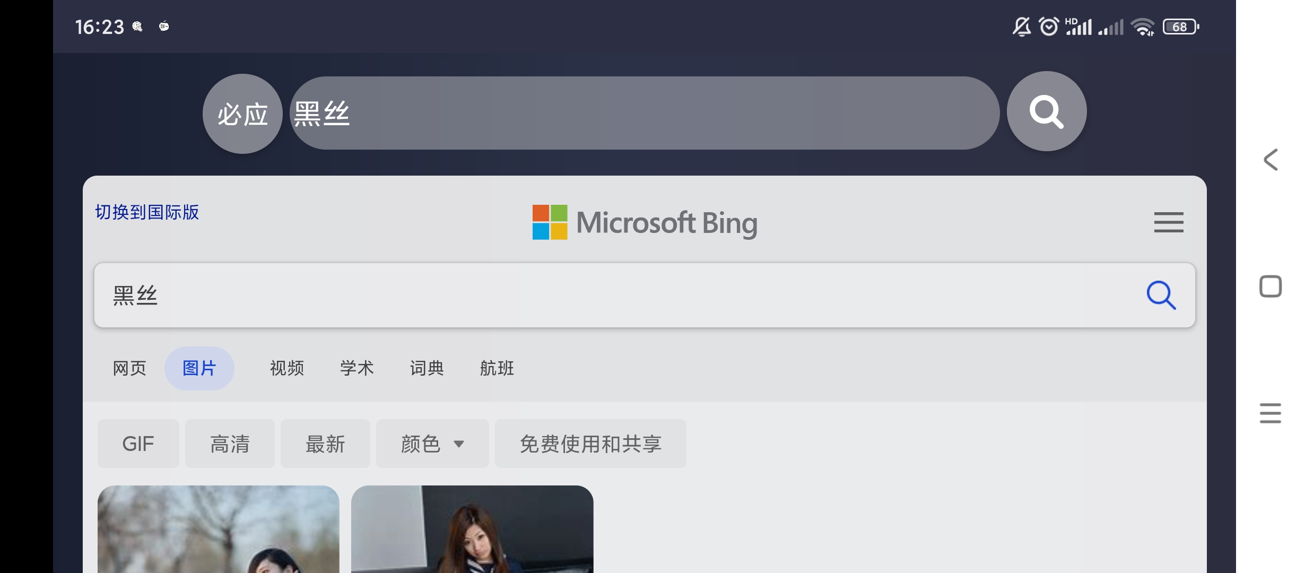Apply the GIF filter
Screen dimensions: 1305x573
[138, 444]
